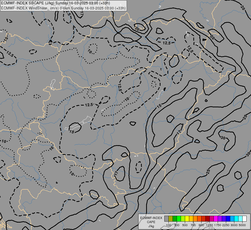Click the "1750" legend tick label

coord(218,225)
